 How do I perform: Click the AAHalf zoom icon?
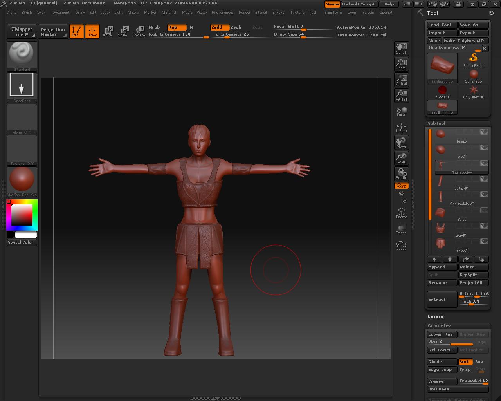click(401, 95)
